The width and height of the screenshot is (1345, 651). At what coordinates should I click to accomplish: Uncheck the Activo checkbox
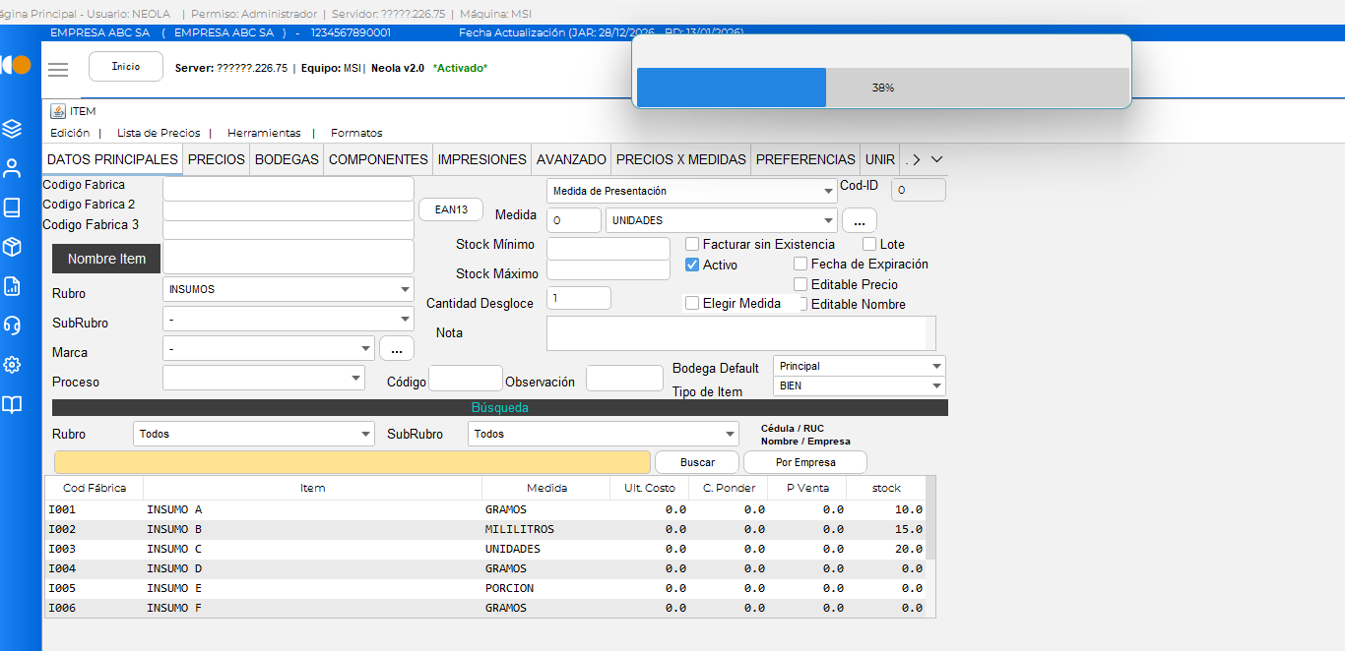pos(693,265)
